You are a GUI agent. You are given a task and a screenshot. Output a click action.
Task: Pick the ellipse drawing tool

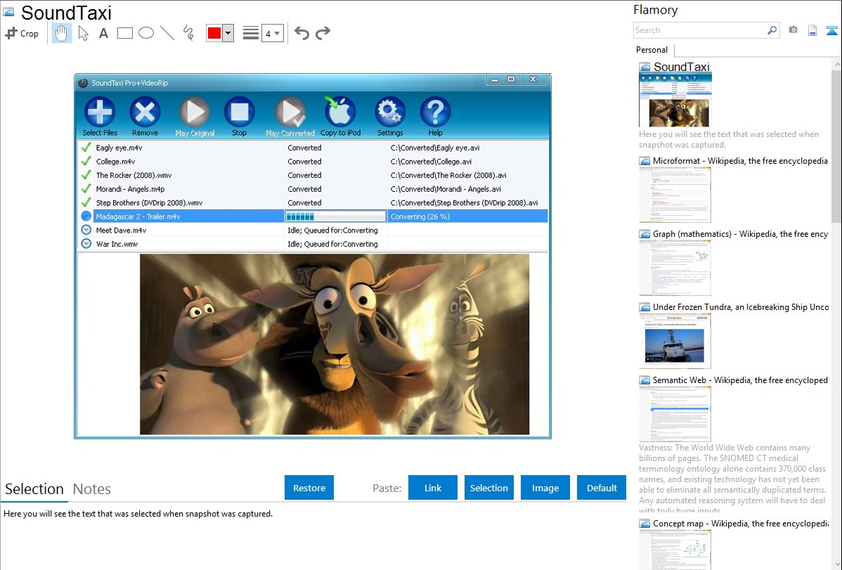(x=146, y=33)
